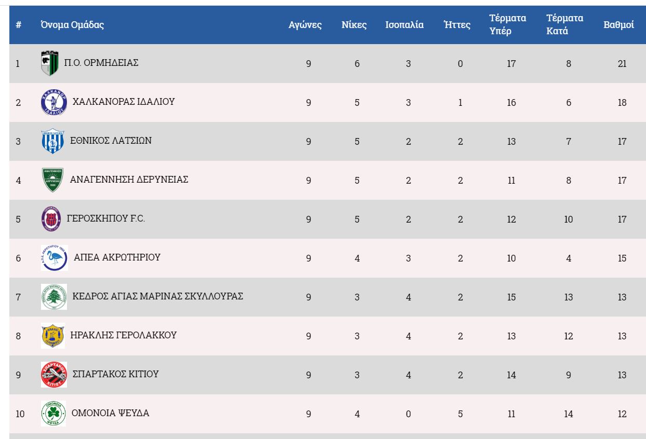The width and height of the screenshot is (646, 439).
Task: Click the ΗΡΑΚΛΗΣ ΓΕΡΟΛΑΚΚΟΥ yellow crest
Action: click(x=52, y=336)
